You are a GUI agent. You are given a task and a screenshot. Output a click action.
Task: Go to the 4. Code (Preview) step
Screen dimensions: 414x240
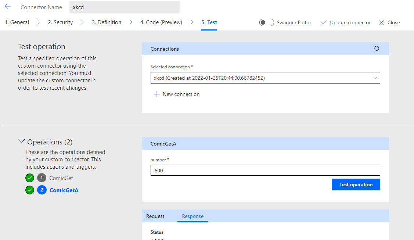[x=161, y=22]
